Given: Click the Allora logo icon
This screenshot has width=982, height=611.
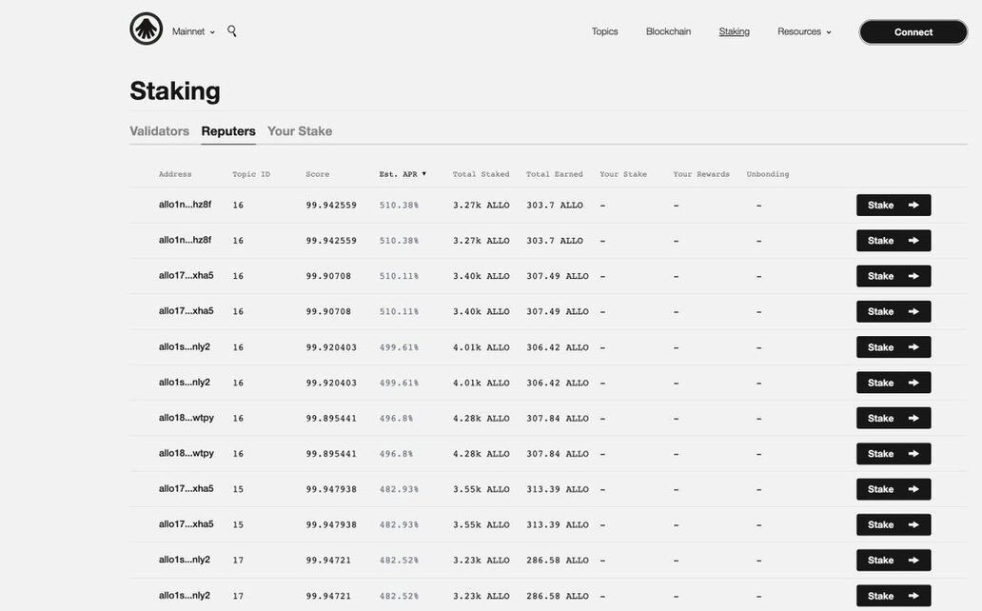Looking at the screenshot, I should pos(146,30).
